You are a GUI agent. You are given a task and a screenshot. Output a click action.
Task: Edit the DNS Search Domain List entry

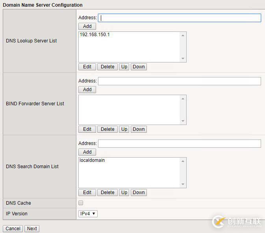[x=87, y=193]
